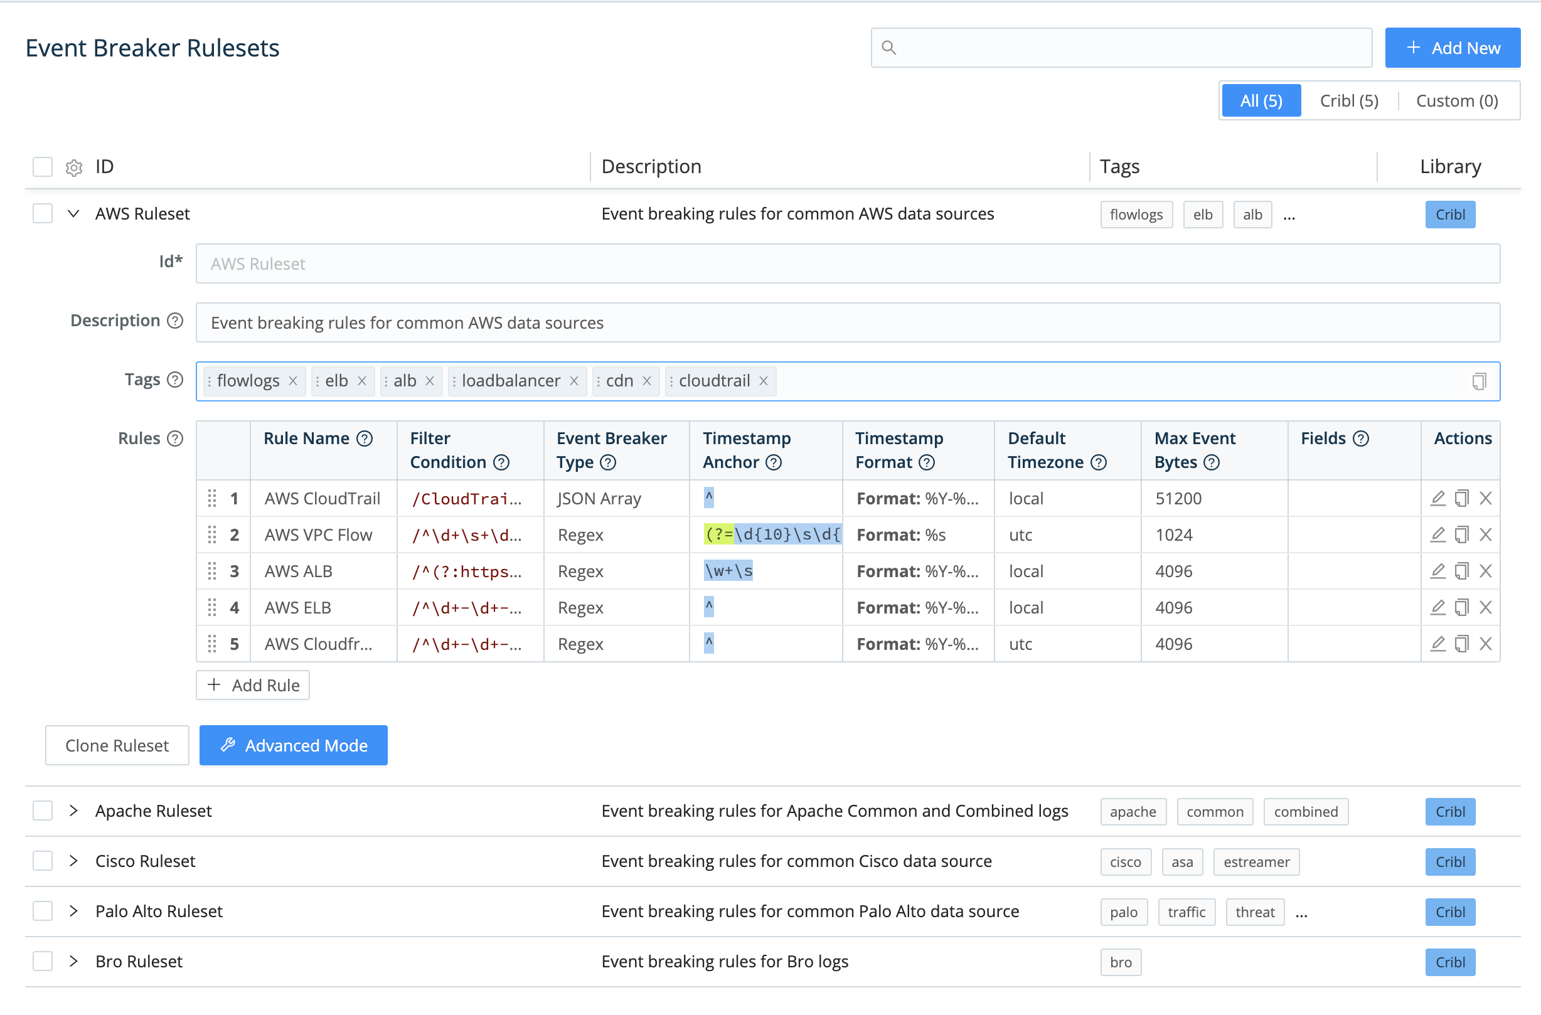The image size is (1541, 1015).
Task: Click the Add New button
Action: tap(1453, 48)
